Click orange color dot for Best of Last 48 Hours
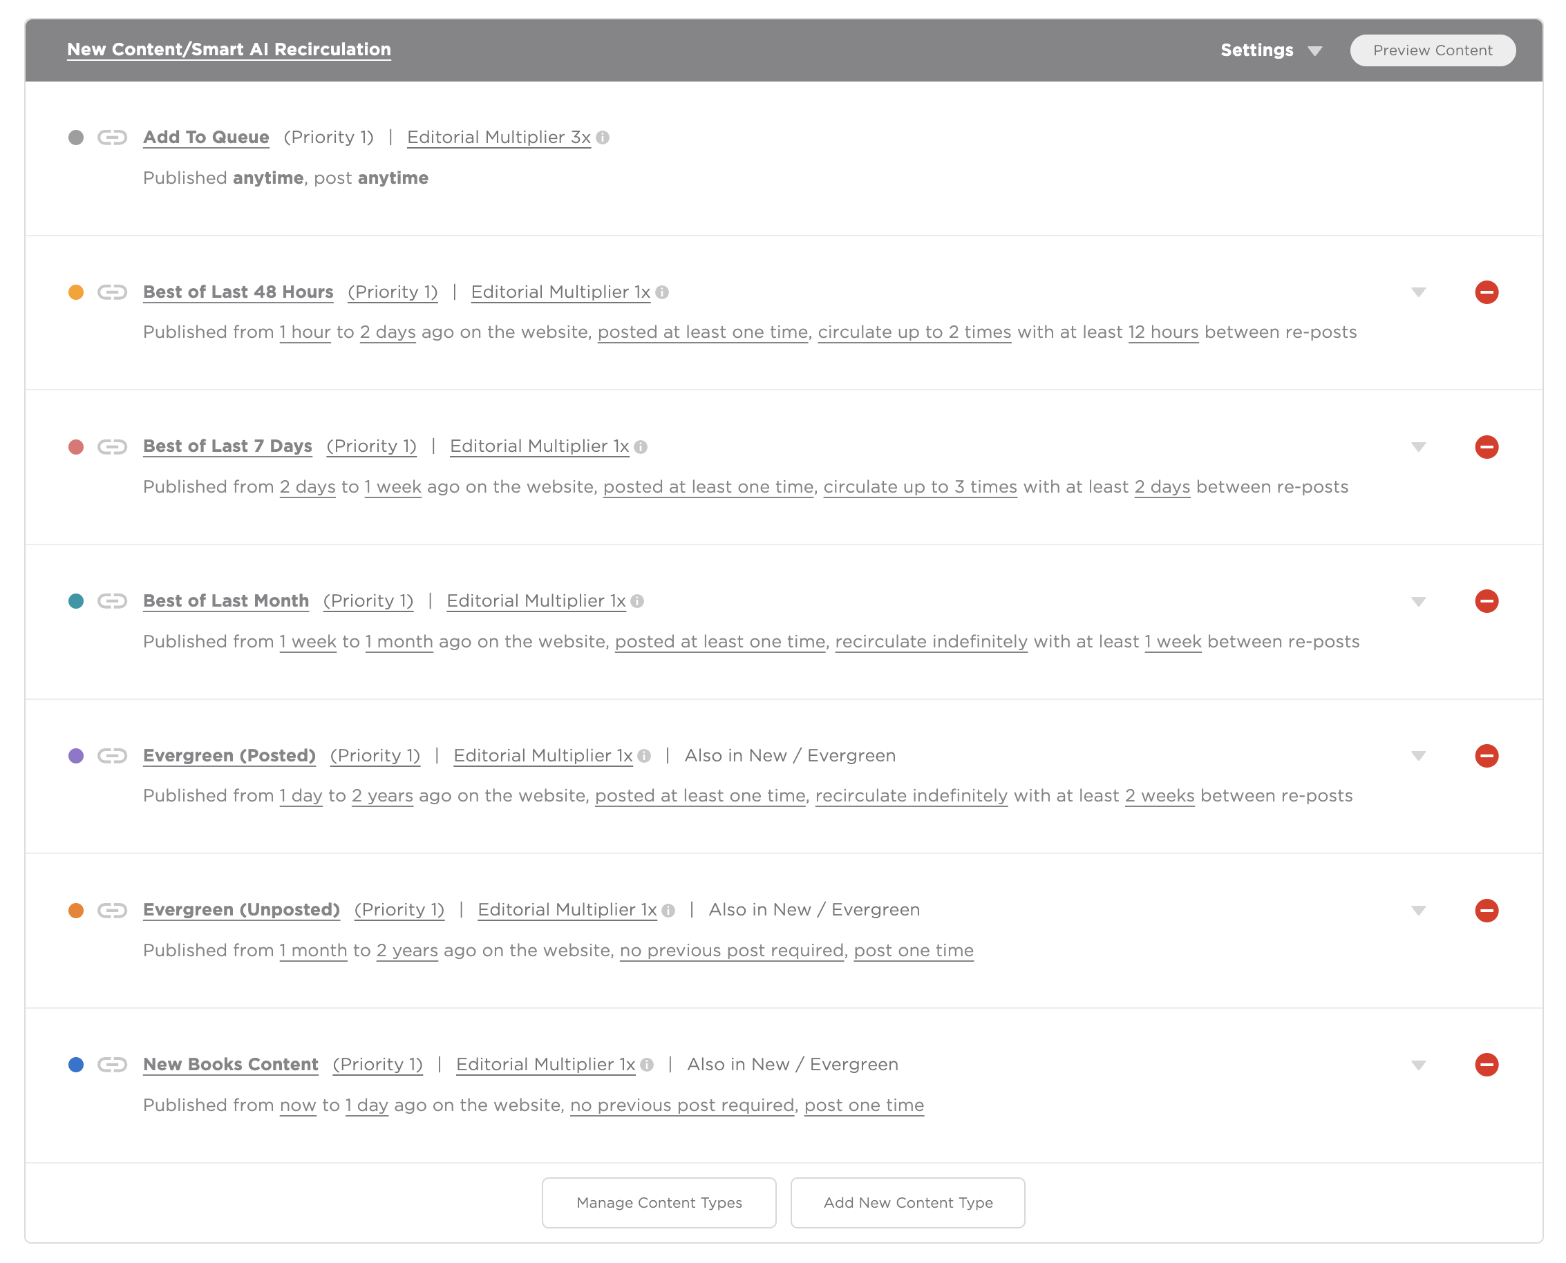Image resolution: width=1566 pixels, height=1263 pixels. tap(76, 292)
